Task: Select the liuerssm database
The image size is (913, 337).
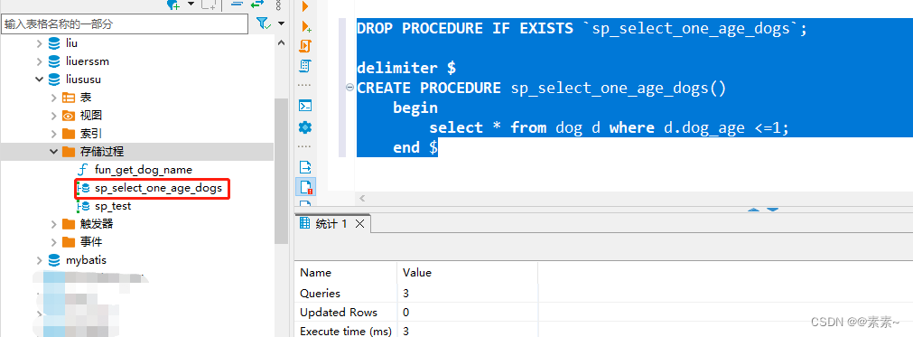Action: [88, 61]
